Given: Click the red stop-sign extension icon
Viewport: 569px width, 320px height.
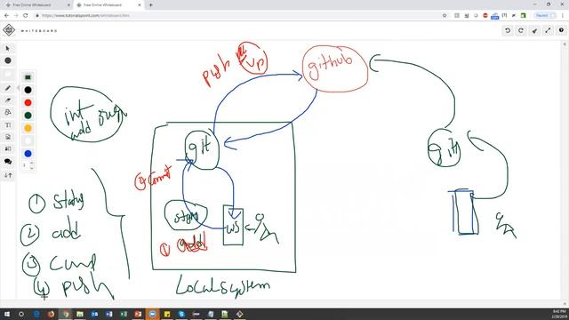Looking at the screenshot, I should click(485, 16).
